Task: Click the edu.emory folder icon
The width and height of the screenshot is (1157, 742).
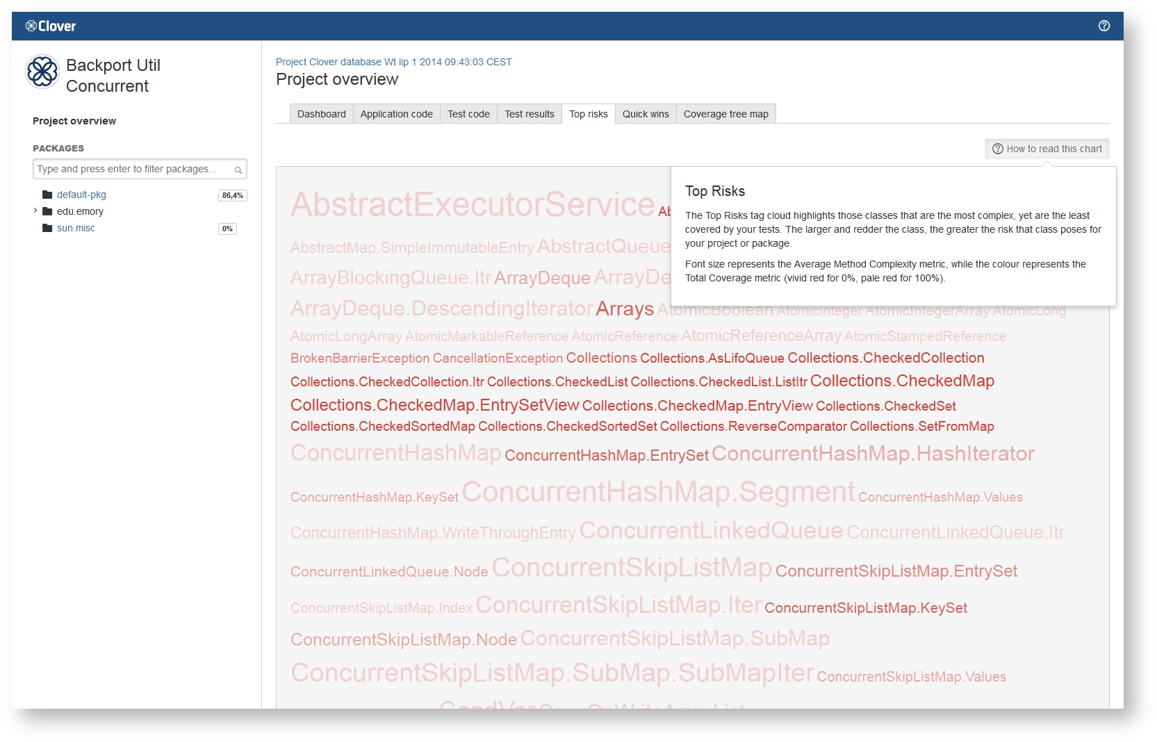Action: (x=47, y=211)
